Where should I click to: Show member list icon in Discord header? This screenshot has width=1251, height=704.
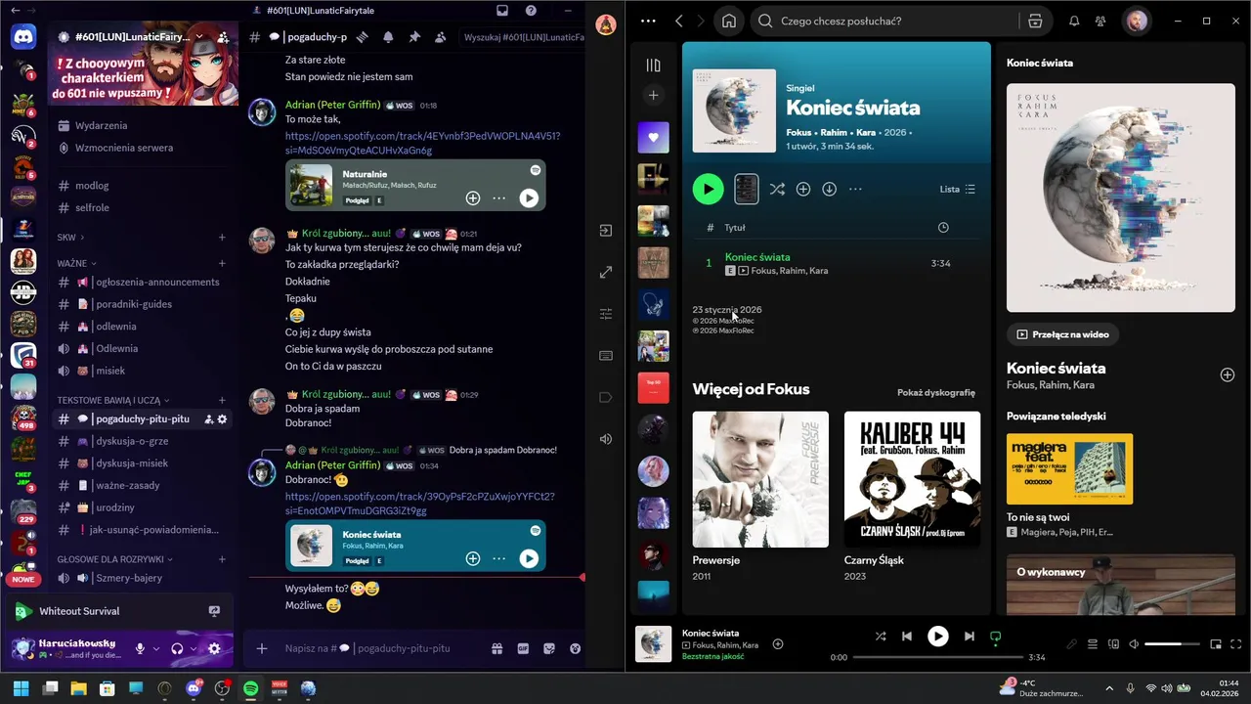pyautogui.click(x=440, y=37)
